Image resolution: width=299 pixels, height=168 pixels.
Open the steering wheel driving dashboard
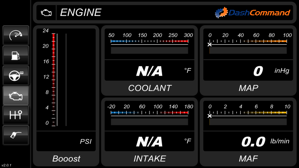tap(15, 76)
